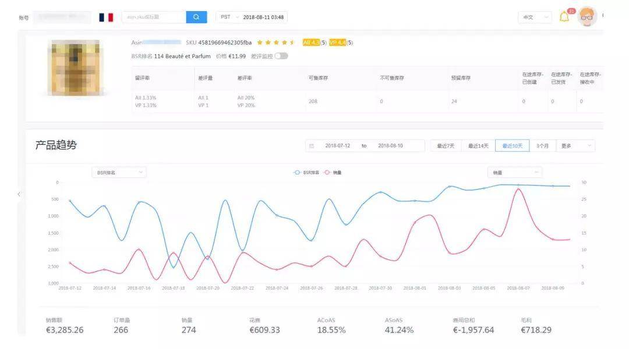Click the BSR排名 legend marker

pos(297,173)
